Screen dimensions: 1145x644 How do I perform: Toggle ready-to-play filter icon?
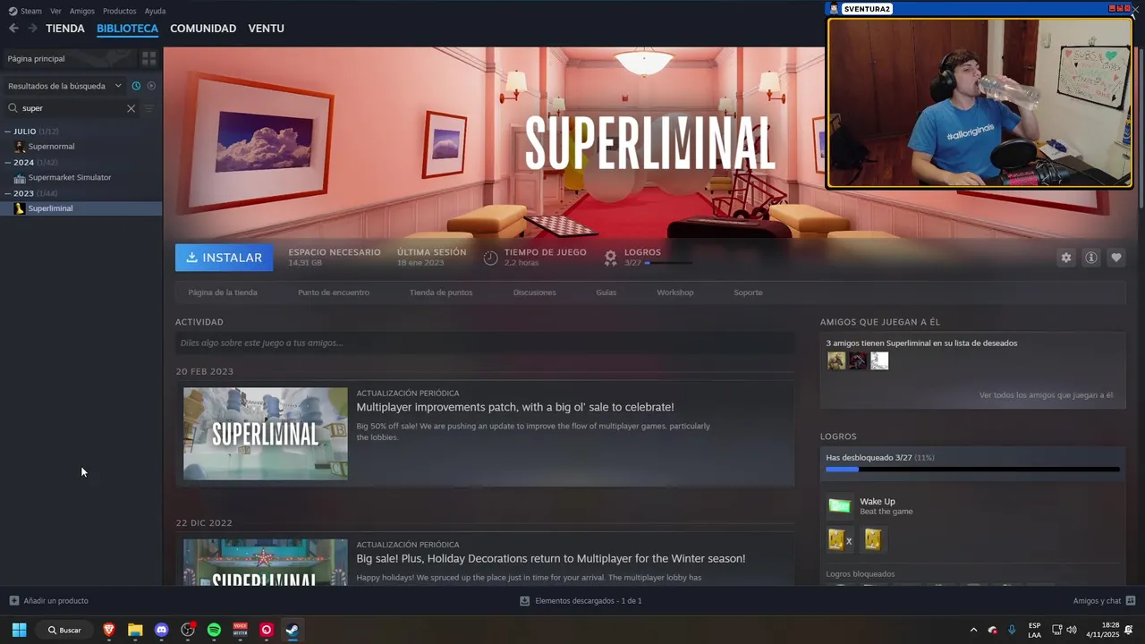[x=151, y=86]
